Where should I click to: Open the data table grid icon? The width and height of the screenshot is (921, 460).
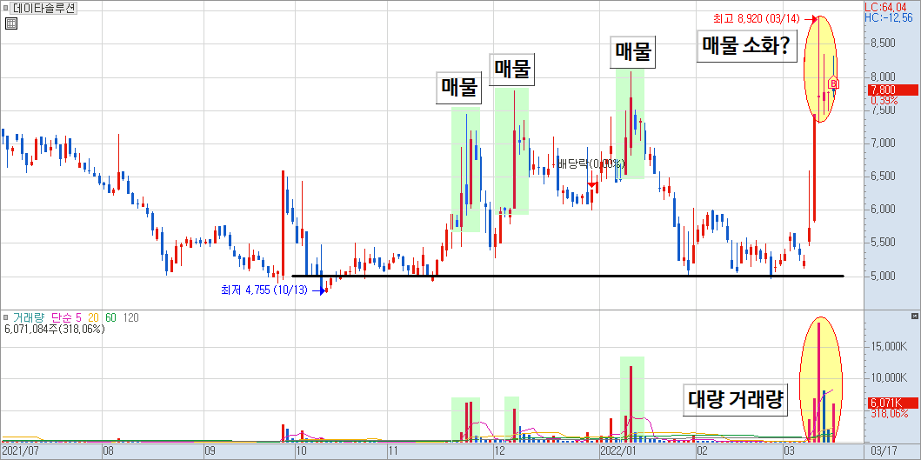11,23
